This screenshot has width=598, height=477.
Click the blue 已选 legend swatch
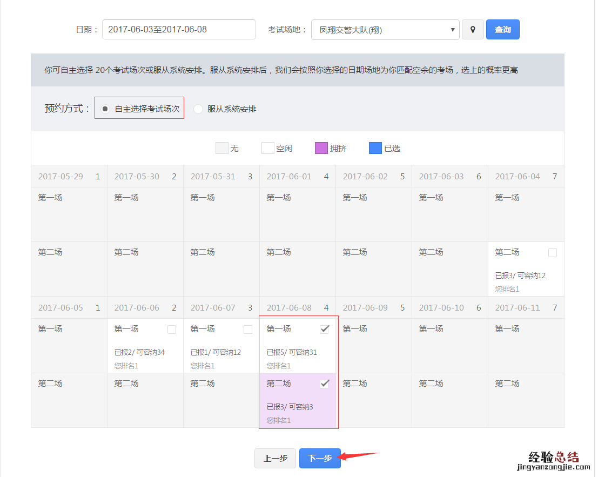tap(375, 148)
